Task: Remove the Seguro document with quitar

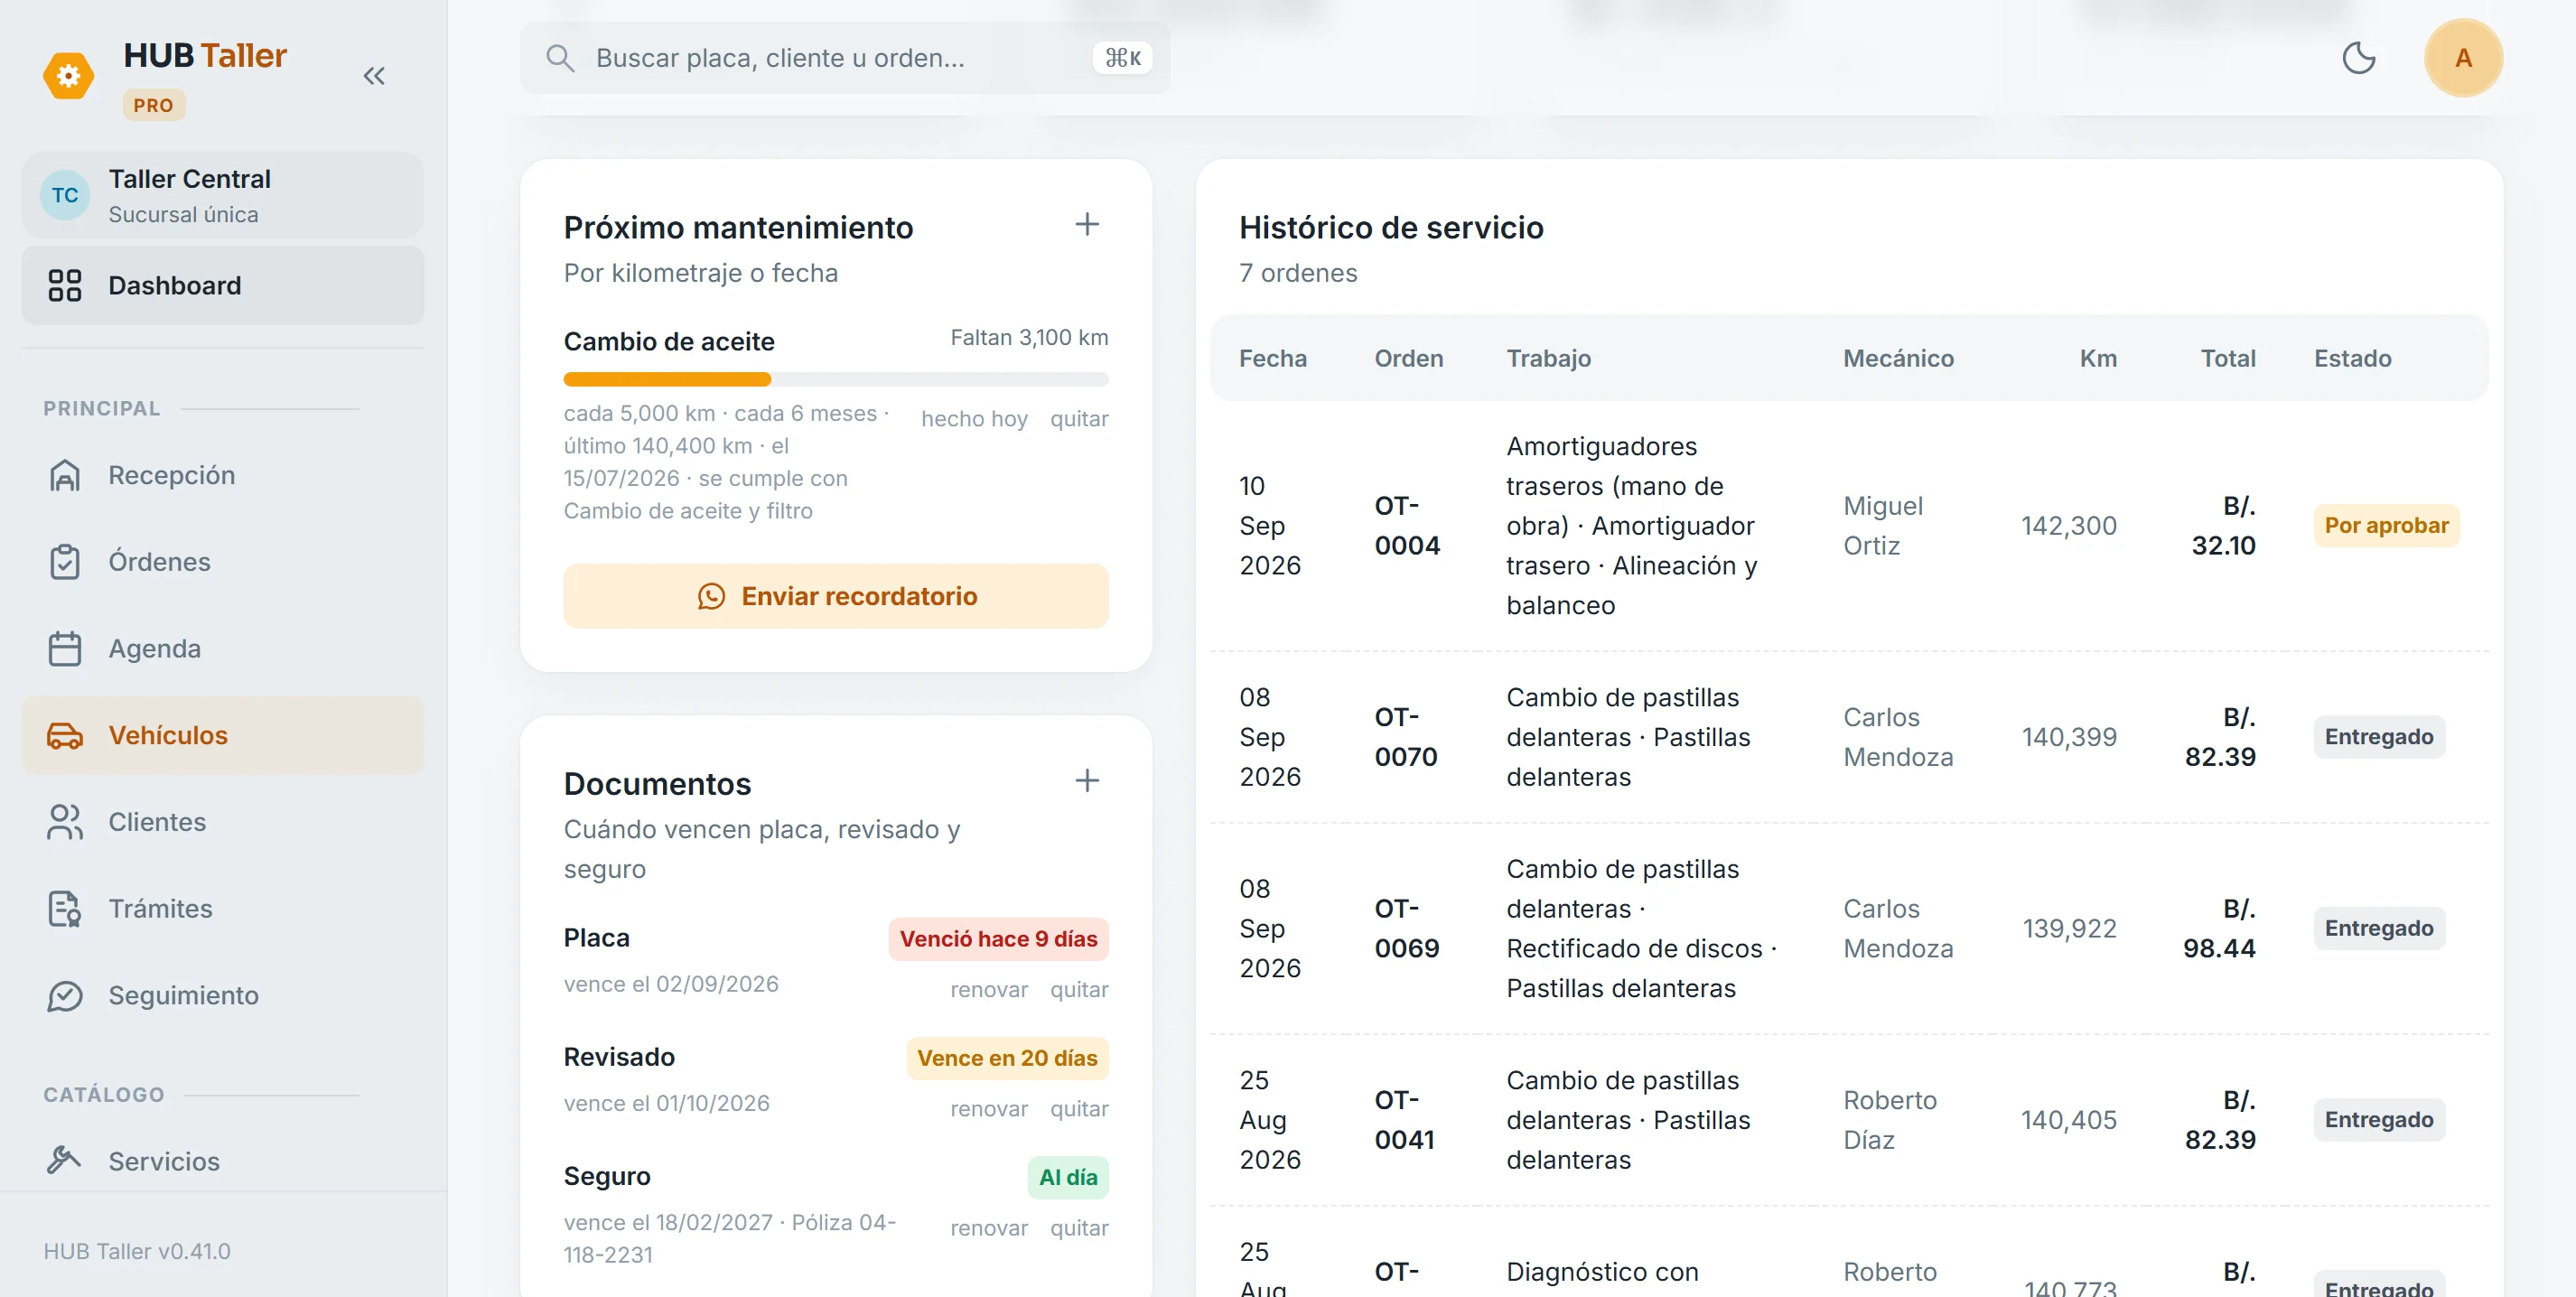Action: [x=1079, y=1228]
